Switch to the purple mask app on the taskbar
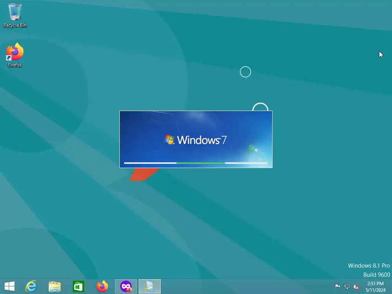 pos(126,286)
